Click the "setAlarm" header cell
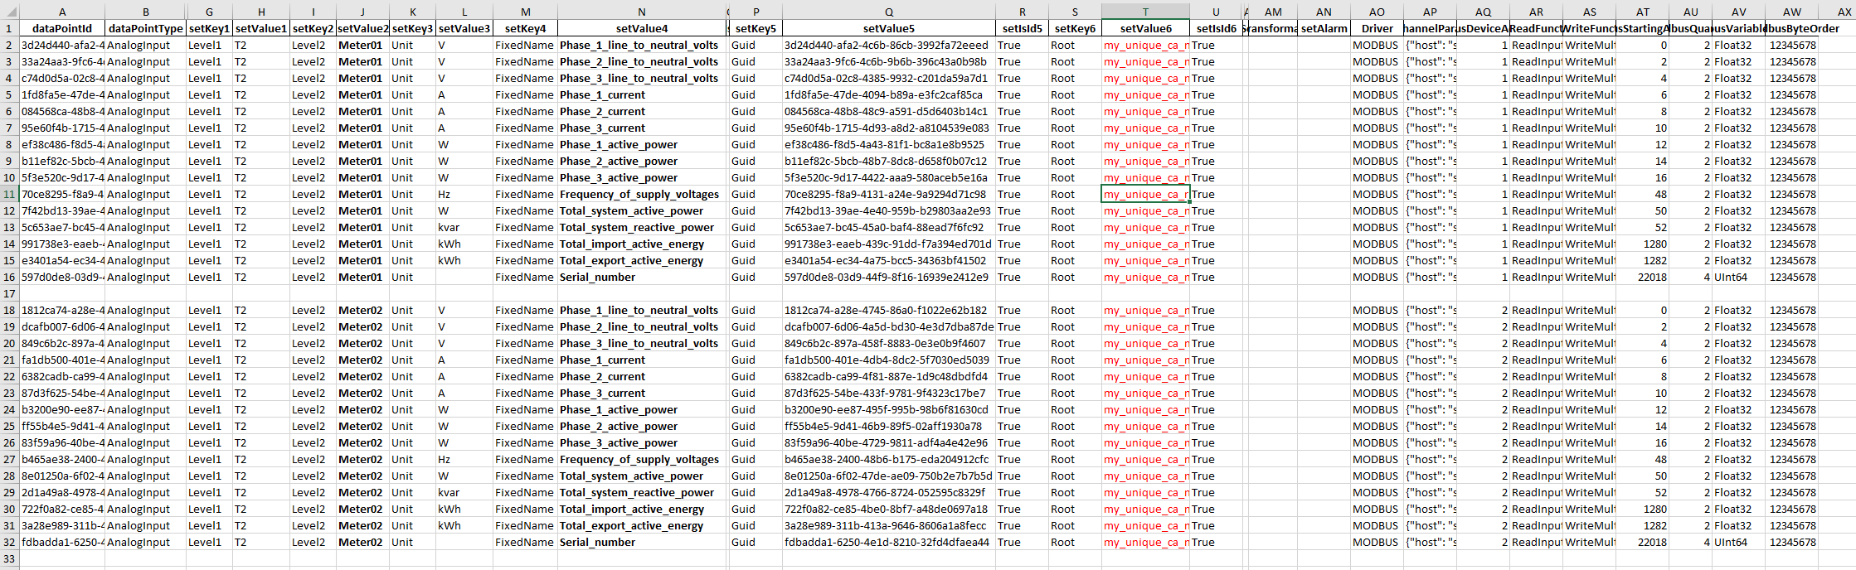Image resolution: width=1856 pixels, height=570 pixels. 1324,28
